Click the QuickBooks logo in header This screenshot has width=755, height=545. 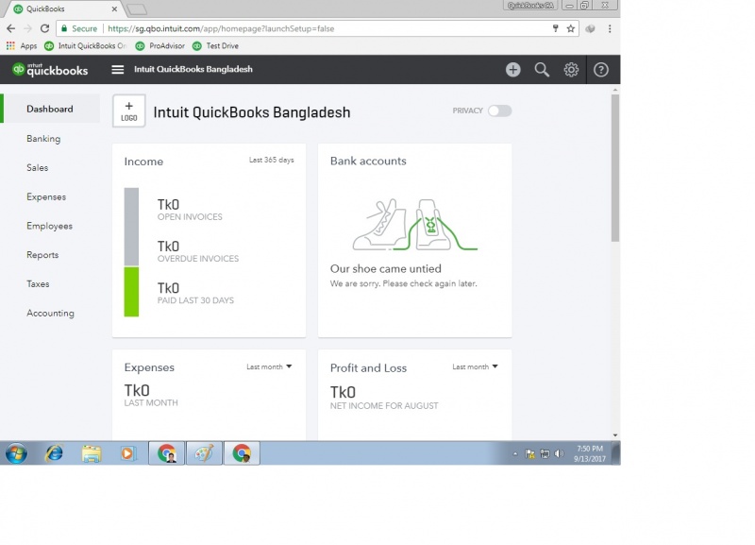50,70
